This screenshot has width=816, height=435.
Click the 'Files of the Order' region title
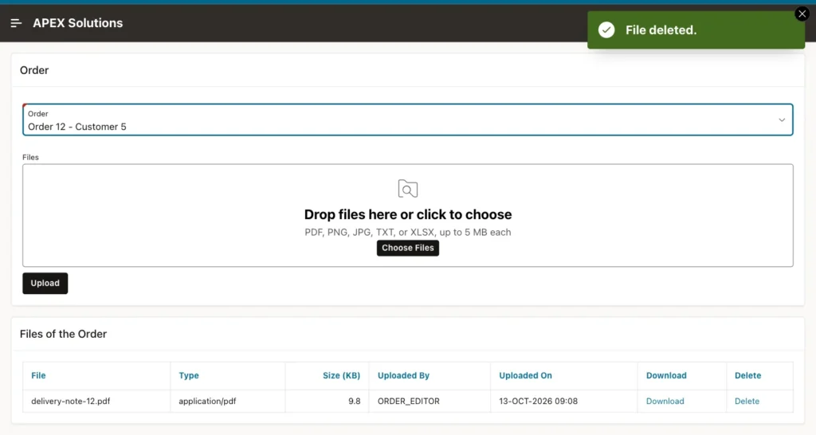(64, 334)
